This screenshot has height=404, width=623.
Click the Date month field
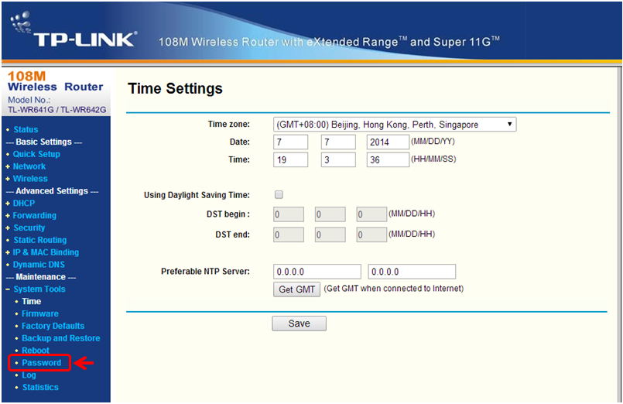click(x=290, y=142)
